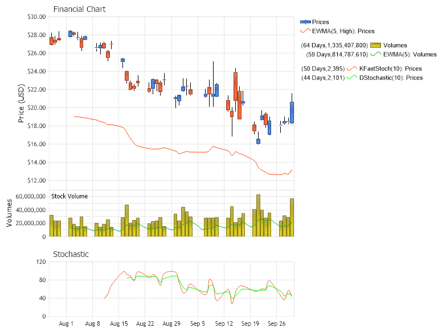Click the $30.00 price axis label
Screen dimensions: 442x332
36,16
